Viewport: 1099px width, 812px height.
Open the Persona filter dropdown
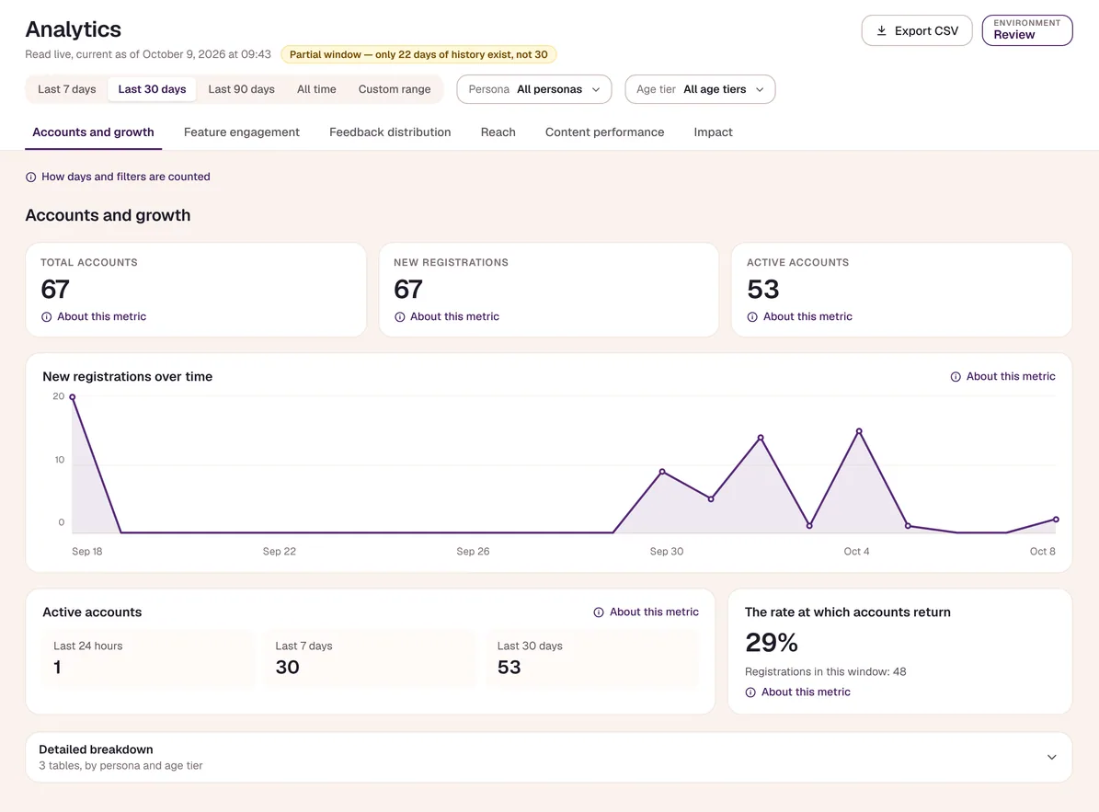point(534,89)
